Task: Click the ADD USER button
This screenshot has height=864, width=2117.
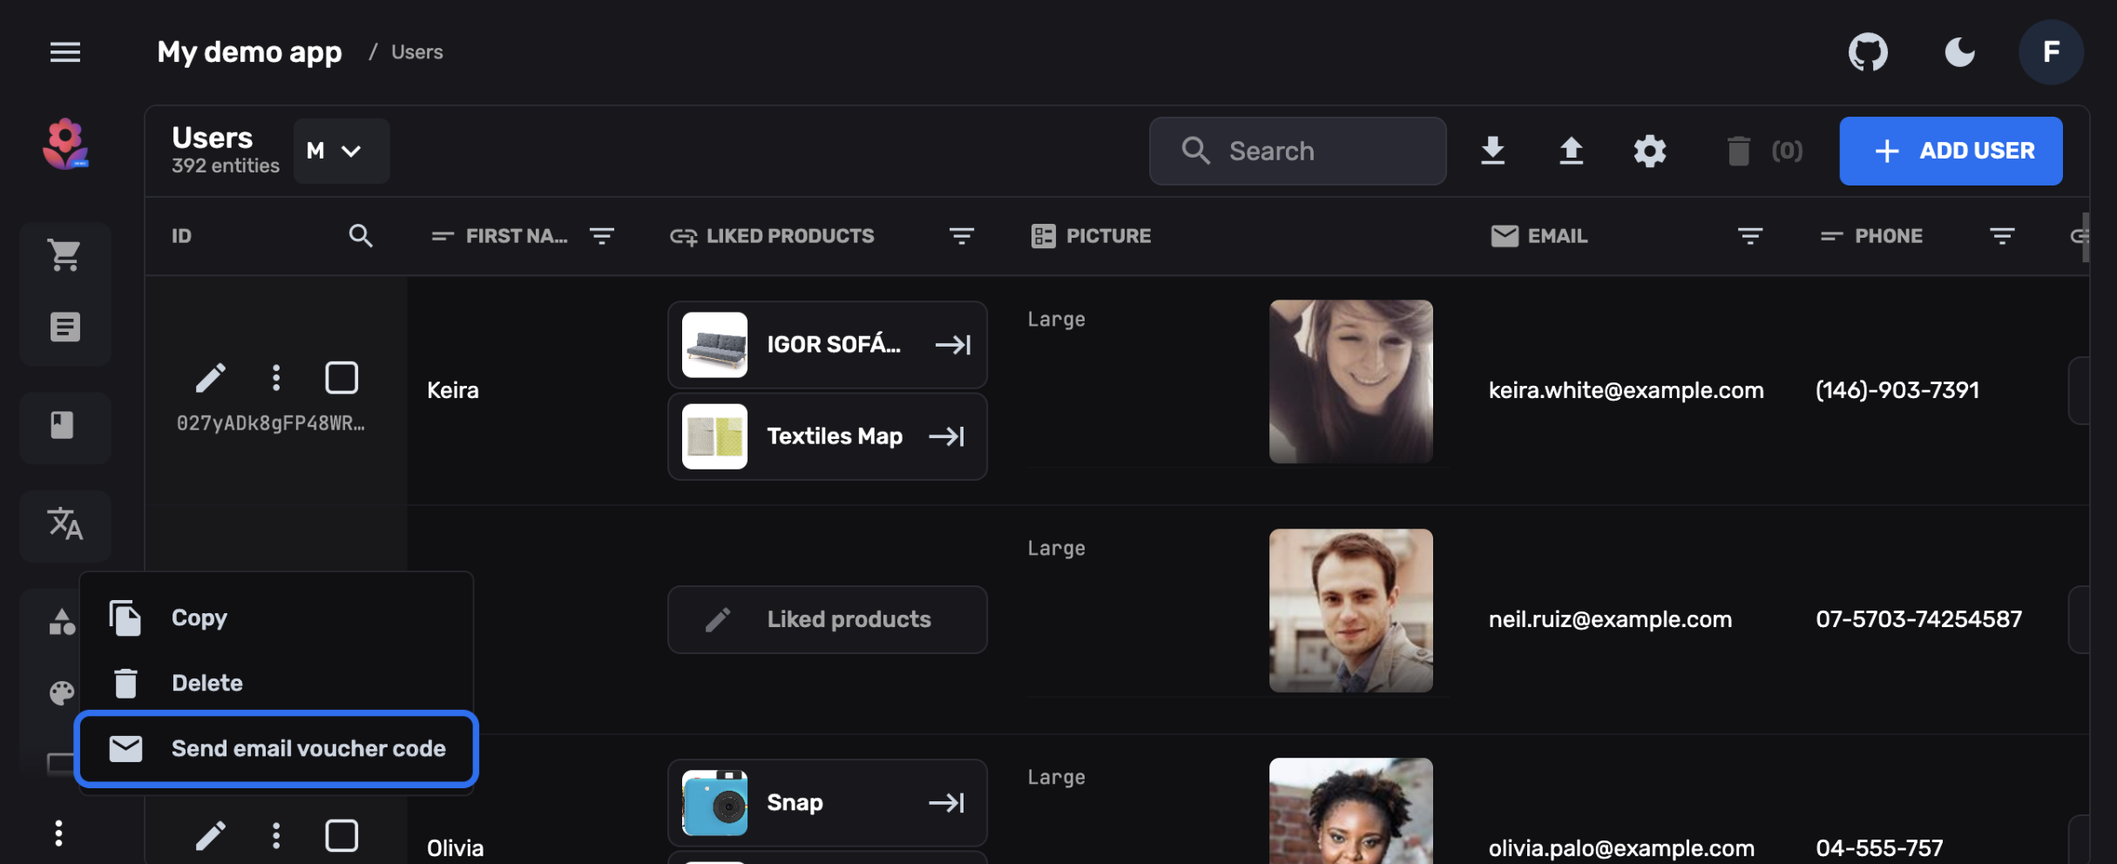Action: pyautogui.click(x=1951, y=150)
